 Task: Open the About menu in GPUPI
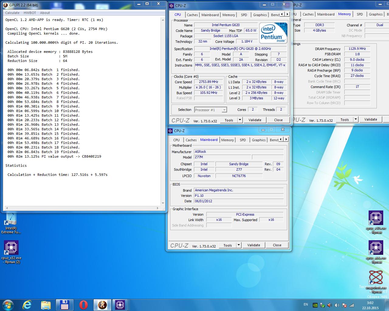click(45, 13)
